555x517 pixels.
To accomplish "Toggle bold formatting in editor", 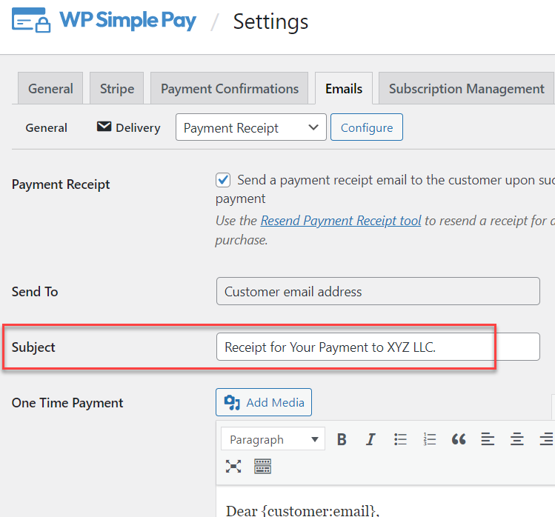I will point(342,439).
